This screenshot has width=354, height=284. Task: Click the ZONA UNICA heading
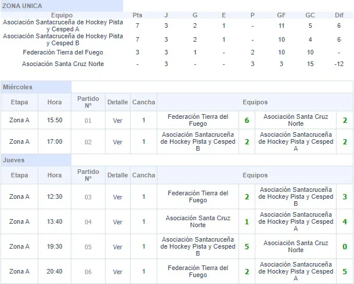point(23,5)
